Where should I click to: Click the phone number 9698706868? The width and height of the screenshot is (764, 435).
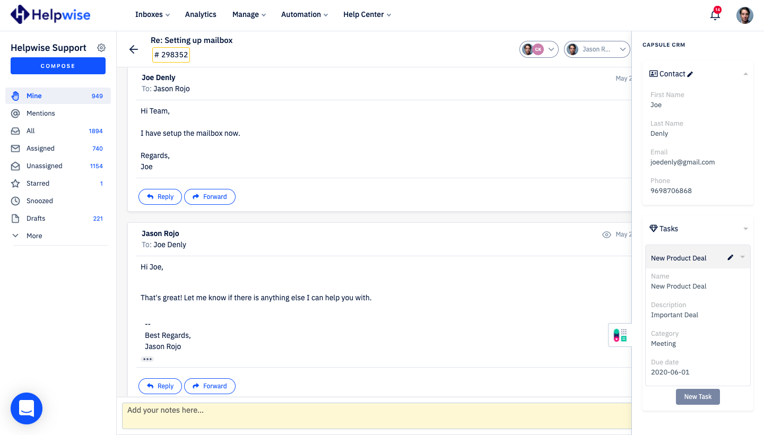[671, 190]
